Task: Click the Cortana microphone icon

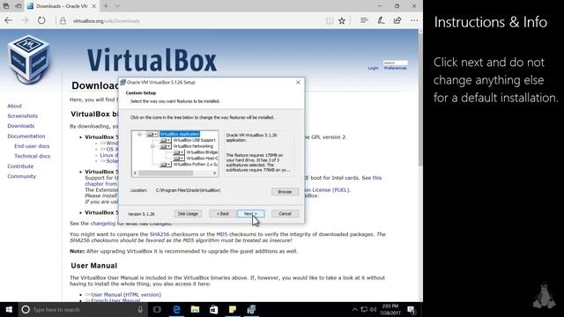Action: (140, 309)
